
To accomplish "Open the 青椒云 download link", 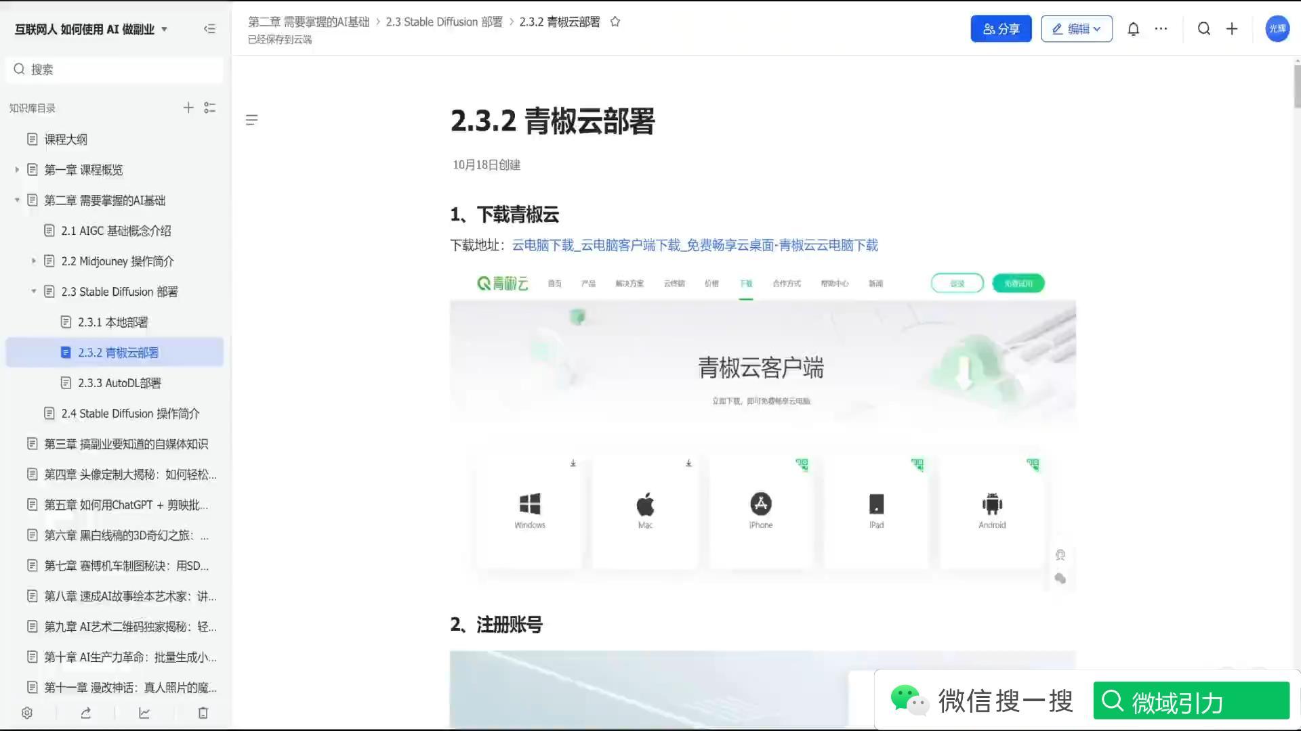I will coord(695,245).
